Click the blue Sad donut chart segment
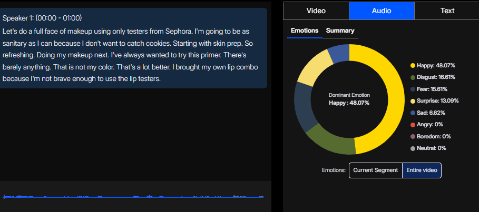This screenshot has height=212, width=479. pyautogui.click(x=338, y=54)
